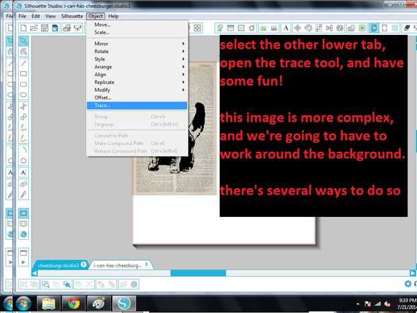Viewport: 417px width, 313px height.
Task: Choose Trace... from the Object menu
Action: pos(137,105)
